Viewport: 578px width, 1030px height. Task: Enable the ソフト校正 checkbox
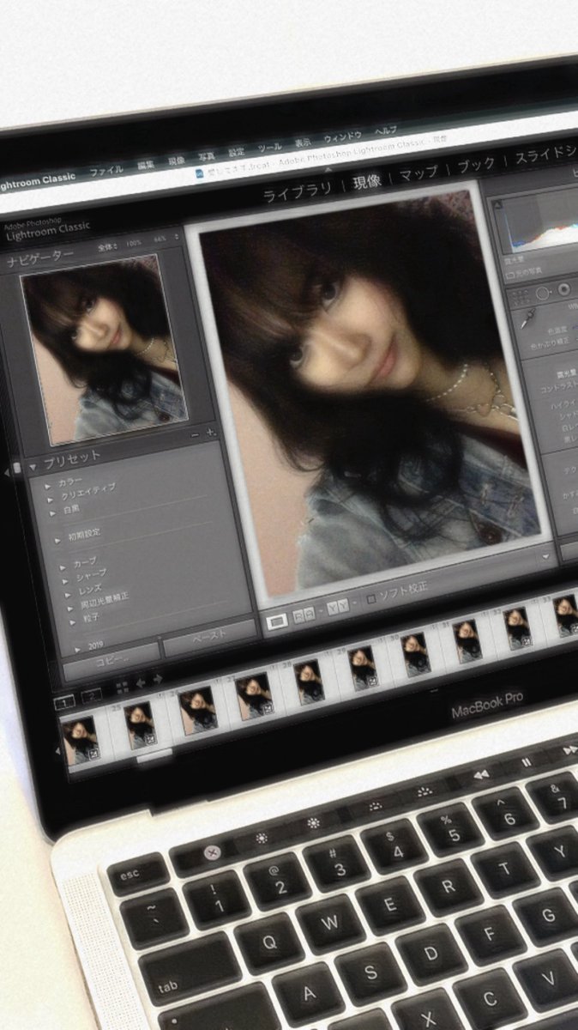(x=371, y=598)
